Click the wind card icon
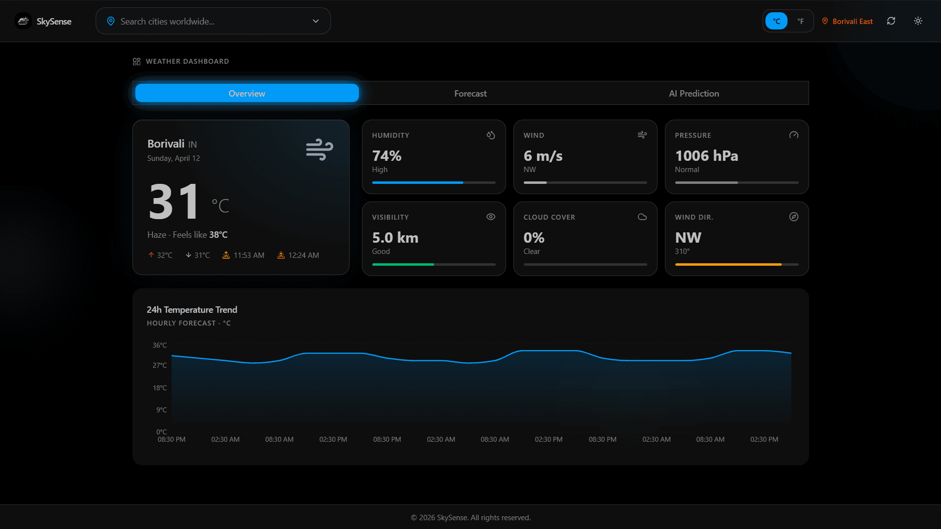The image size is (941, 529). (642, 135)
